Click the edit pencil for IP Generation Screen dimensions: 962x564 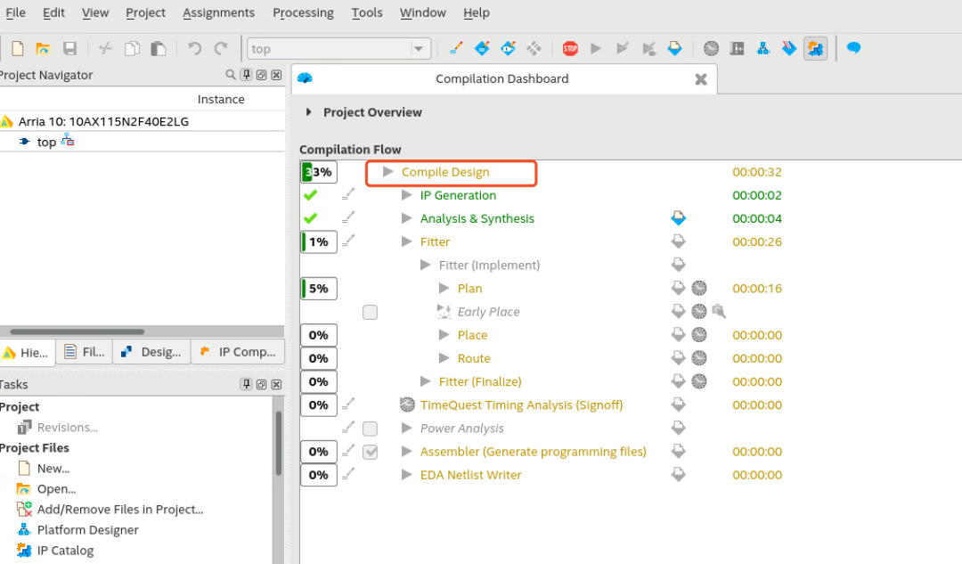(348, 194)
